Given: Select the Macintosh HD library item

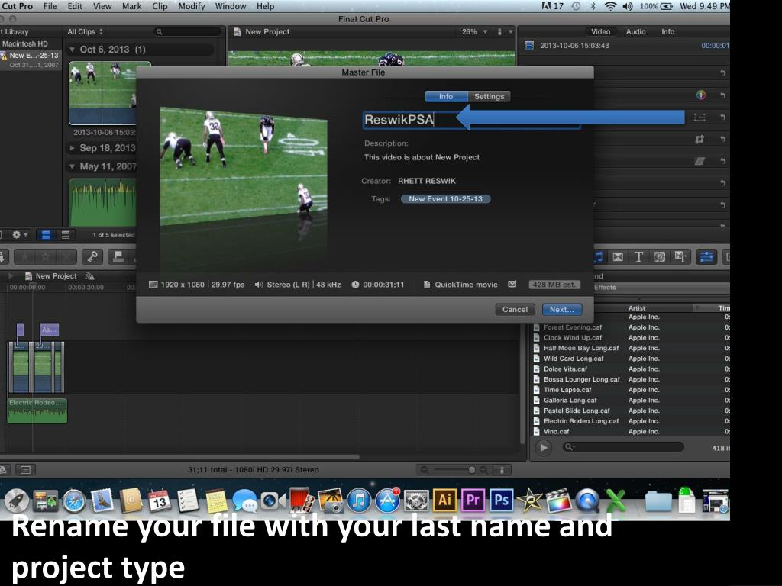Looking at the screenshot, I should (24, 43).
